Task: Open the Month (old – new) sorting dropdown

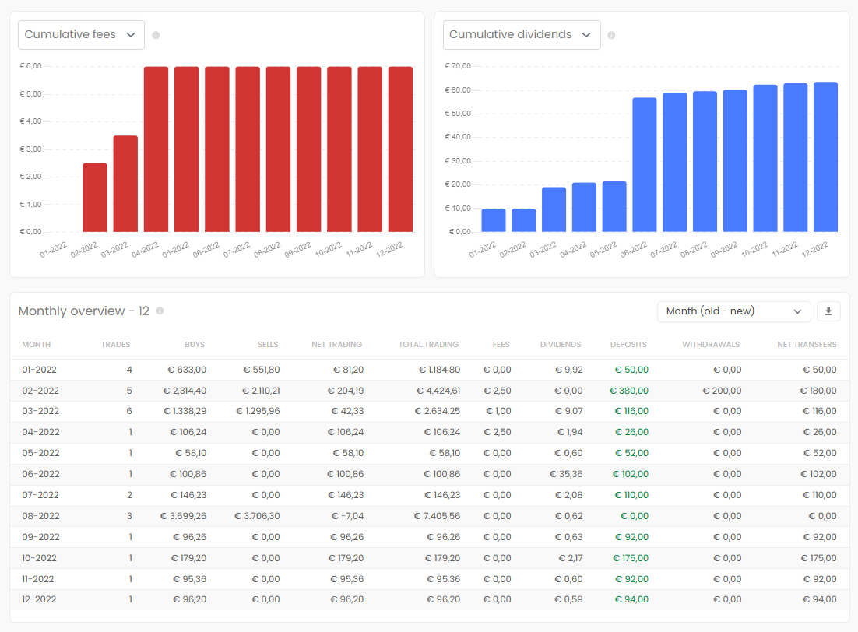Action: [x=733, y=311]
